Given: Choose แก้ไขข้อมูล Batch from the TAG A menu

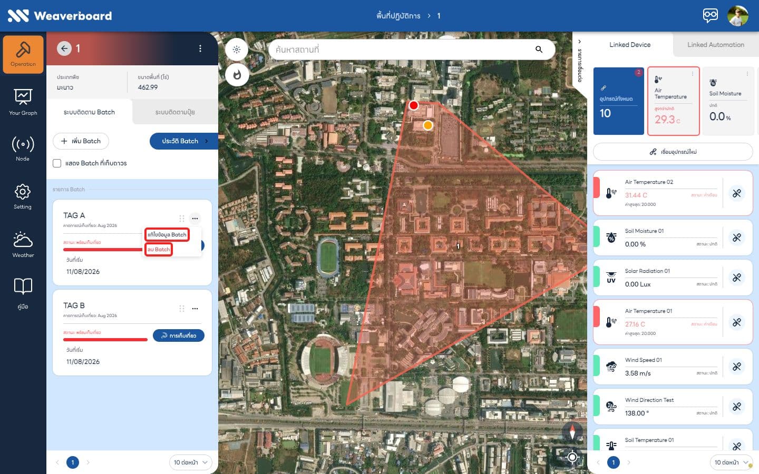Looking at the screenshot, I should 167,234.
